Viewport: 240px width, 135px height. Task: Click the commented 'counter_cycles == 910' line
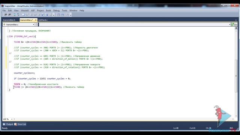[57, 64]
